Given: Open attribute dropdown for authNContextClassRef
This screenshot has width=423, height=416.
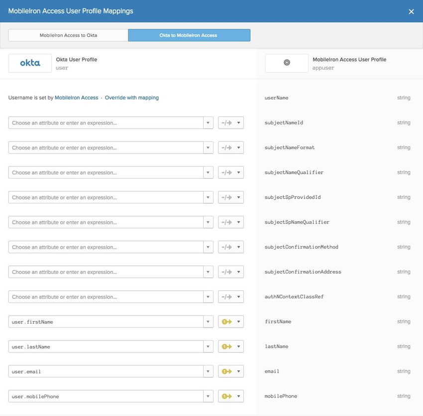Looking at the screenshot, I should point(208,297).
